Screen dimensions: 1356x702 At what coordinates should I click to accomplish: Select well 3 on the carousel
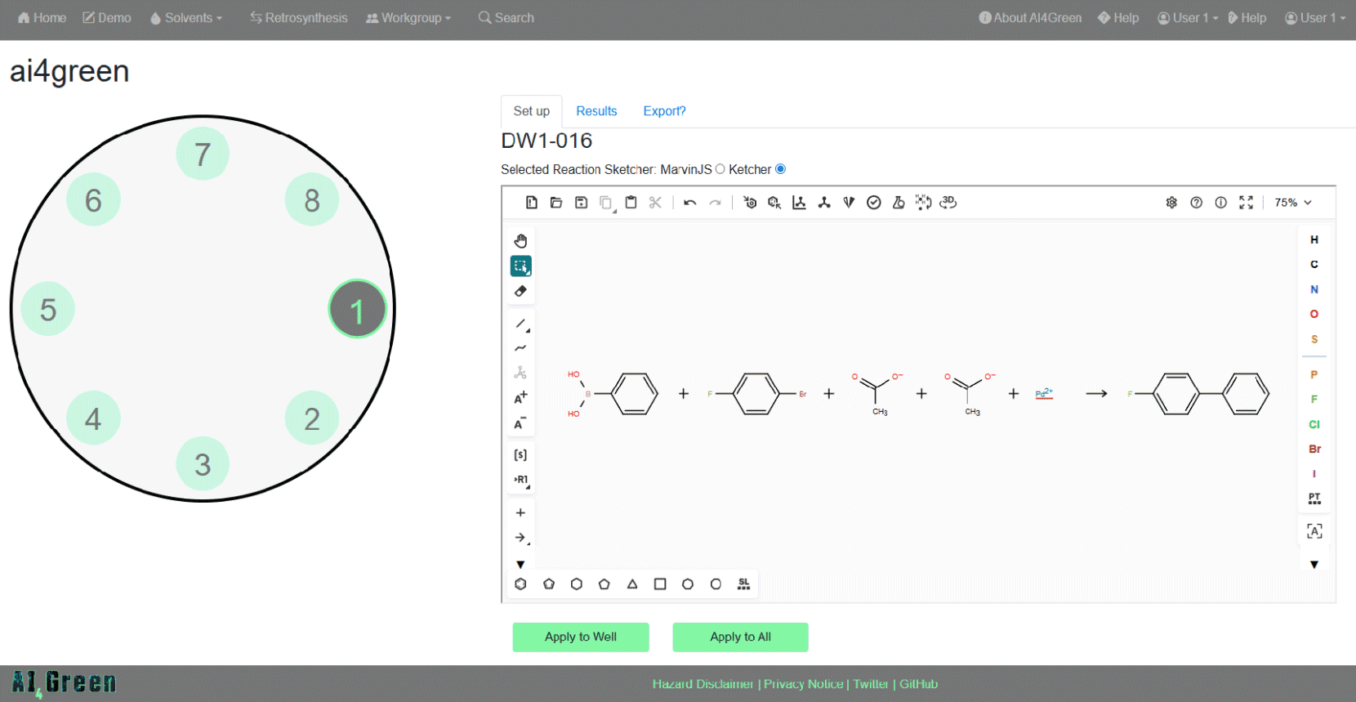pos(203,464)
